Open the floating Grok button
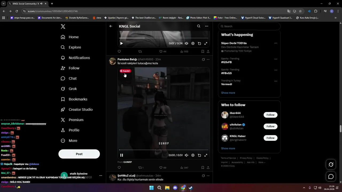Viewport: 342px width, 192px height. coord(331,165)
